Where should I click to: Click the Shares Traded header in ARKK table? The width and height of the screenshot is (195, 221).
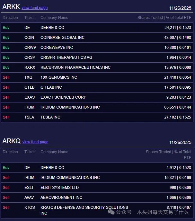(164, 18)
